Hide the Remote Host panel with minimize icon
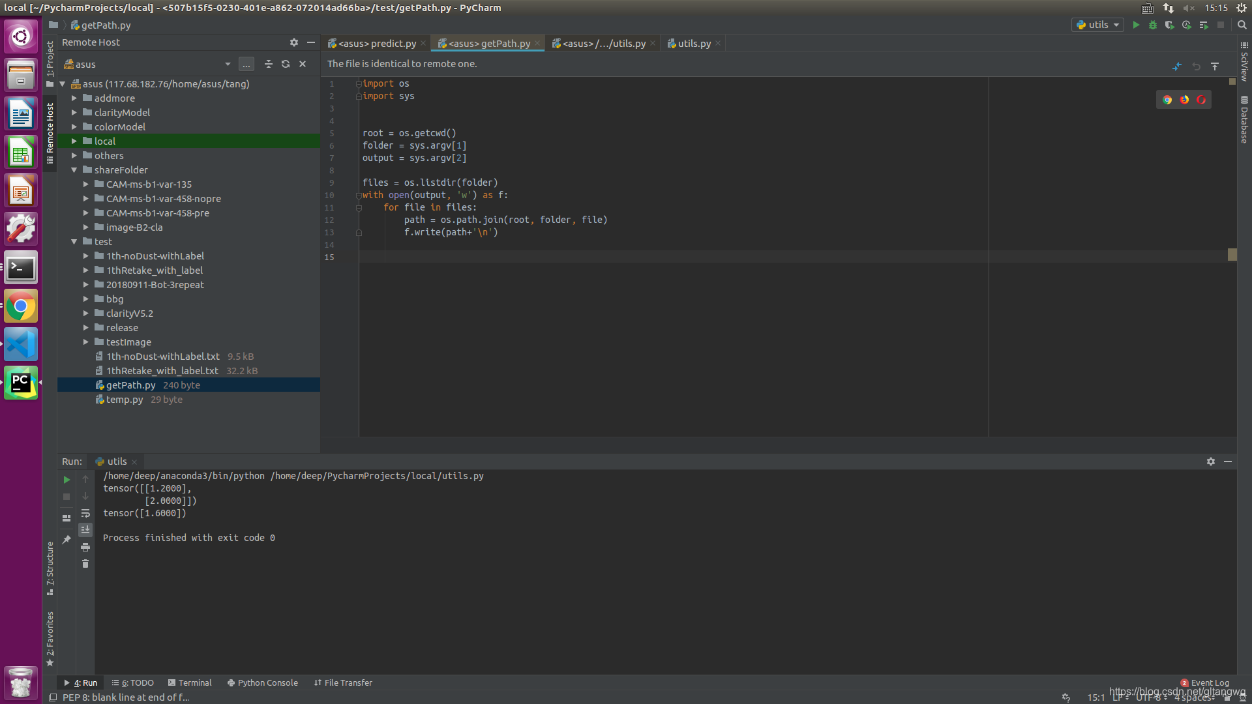This screenshot has width=1252, height=704. click(x=311, y=42)
